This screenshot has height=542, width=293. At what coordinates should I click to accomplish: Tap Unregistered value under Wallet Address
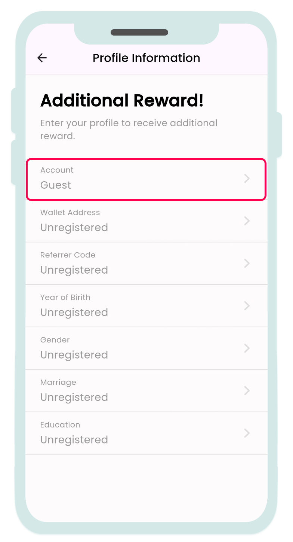click(x=74, y=228)
